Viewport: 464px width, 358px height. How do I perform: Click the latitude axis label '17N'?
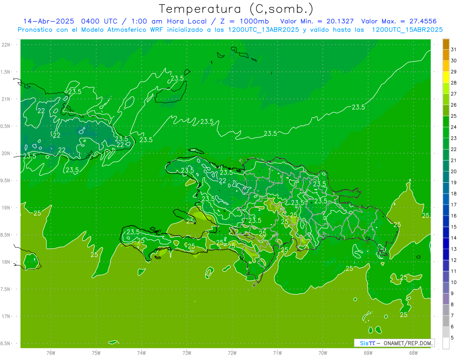(x=6, y=316)
